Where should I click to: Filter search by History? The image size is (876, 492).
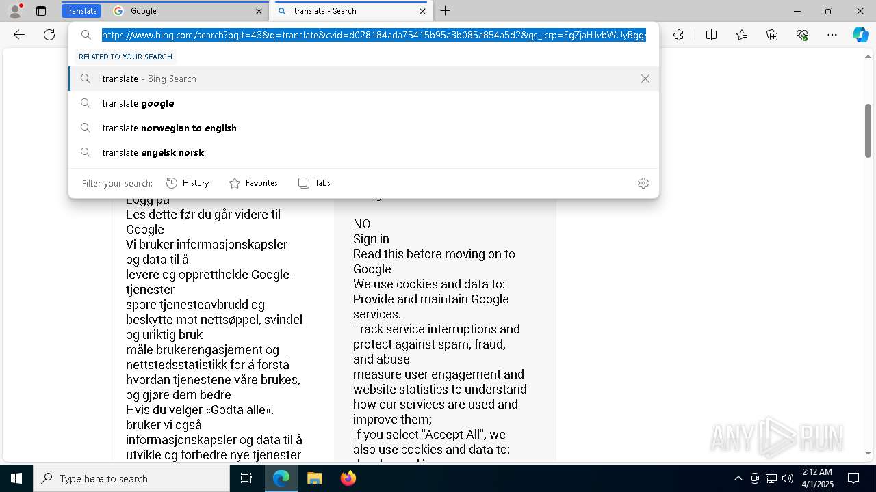[188, 183]
